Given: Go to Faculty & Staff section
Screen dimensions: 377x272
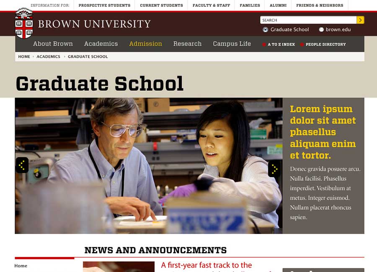Looking at the screenshot, I should [x=212, y=5].
